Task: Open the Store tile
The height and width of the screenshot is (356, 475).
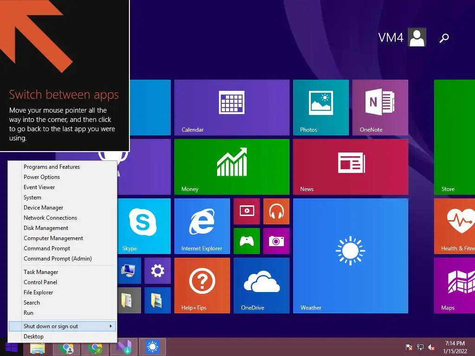Action: coord(455,137)
